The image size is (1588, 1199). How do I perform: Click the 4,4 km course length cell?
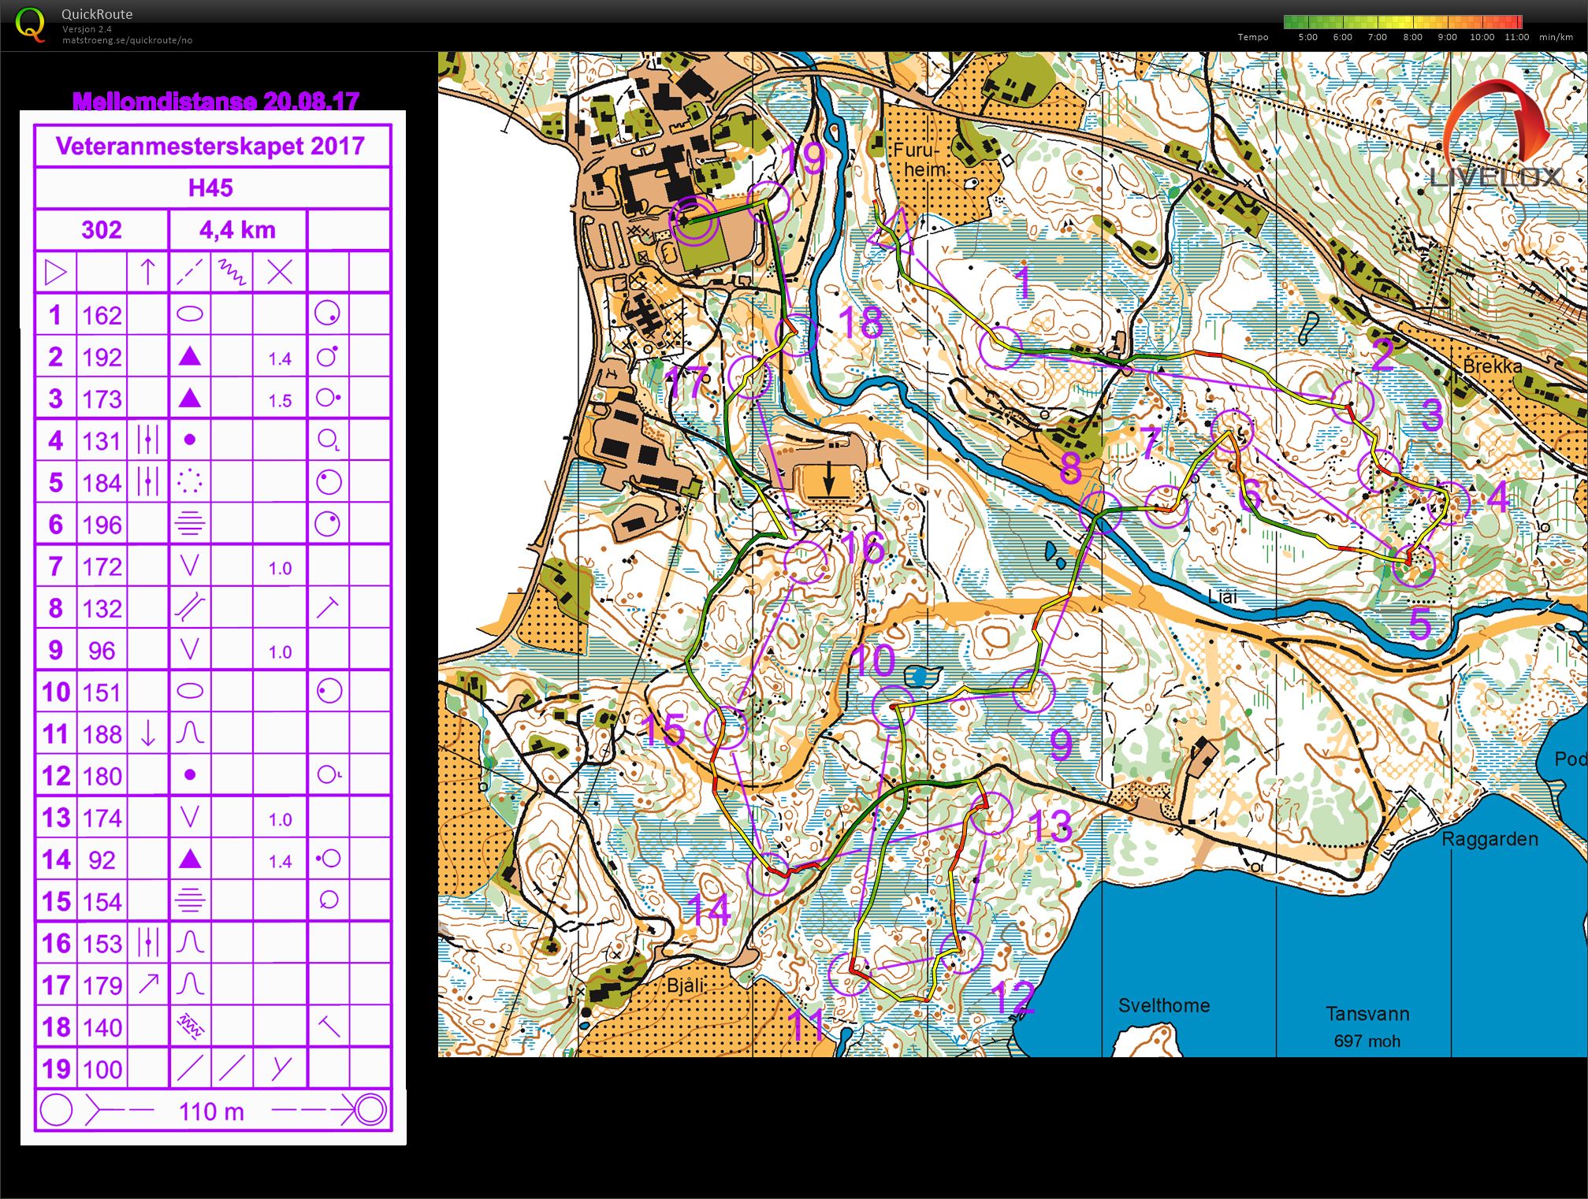click(x=237, y=230)
